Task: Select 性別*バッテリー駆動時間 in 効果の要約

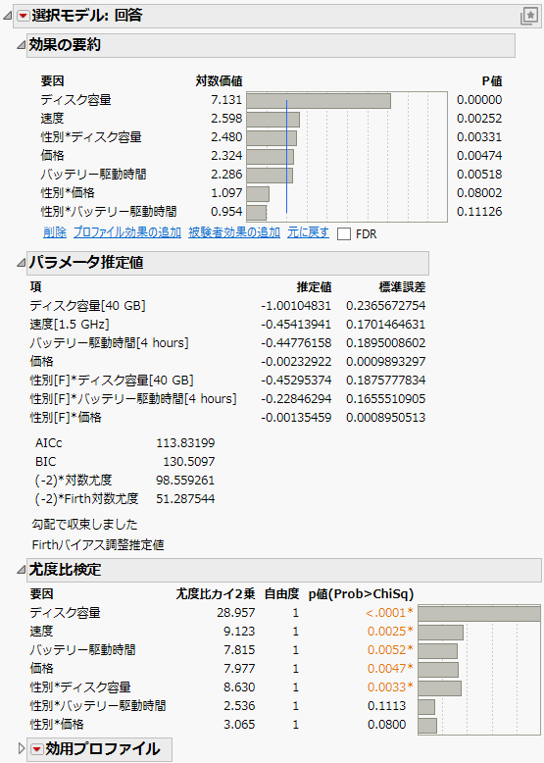Action: coord(109,212)
